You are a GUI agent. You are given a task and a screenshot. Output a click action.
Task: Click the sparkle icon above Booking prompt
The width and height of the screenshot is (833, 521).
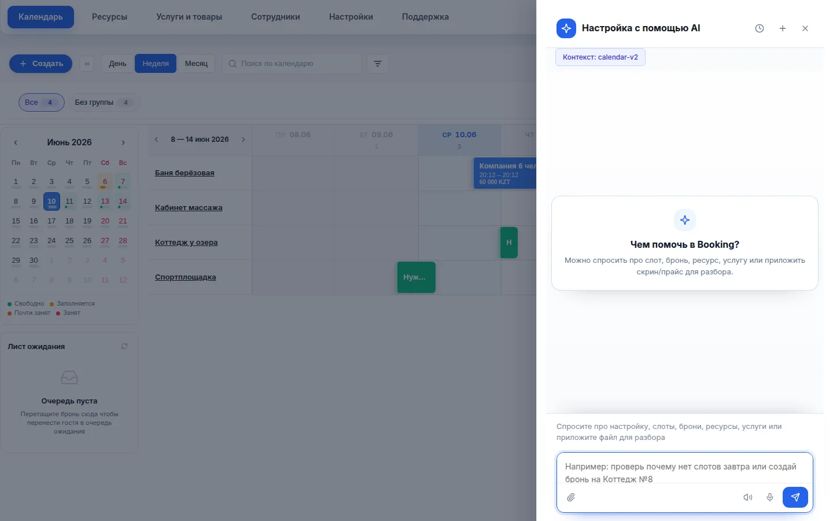click(685, 220)
